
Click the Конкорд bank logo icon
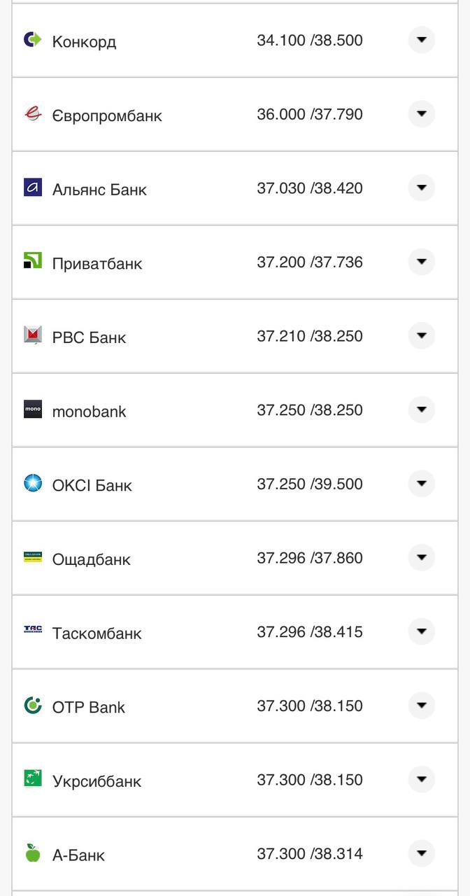point(33,40)
